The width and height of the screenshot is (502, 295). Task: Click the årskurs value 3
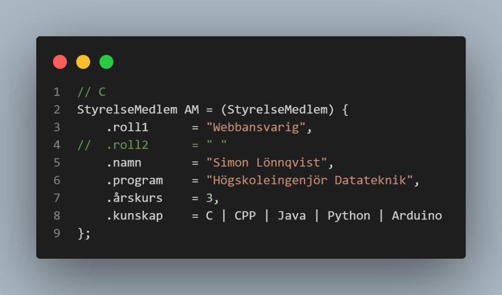pos(209,198)
